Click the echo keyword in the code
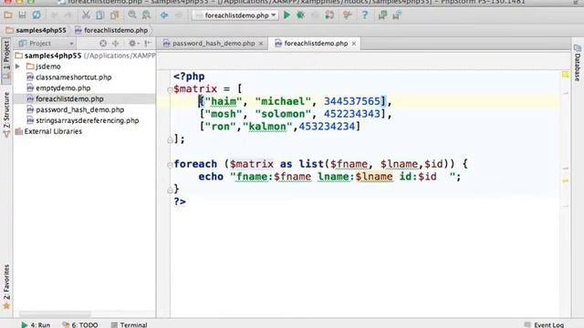Viewport: 584px width, 328px height. [x=211, y=176]
